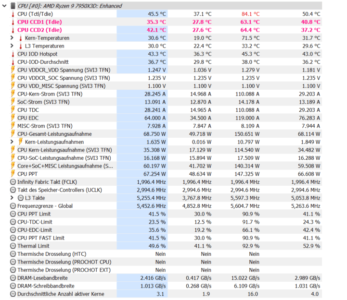Viewport: 347px width, 300px height.
Task: Click the red maximum value 84.1 °C
Action: (x=251, y=14)
